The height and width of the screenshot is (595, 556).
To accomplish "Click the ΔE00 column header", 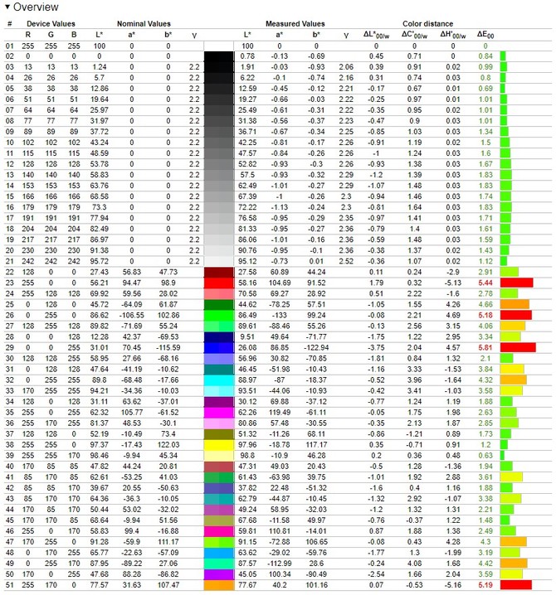I will (x=485, y=35).
